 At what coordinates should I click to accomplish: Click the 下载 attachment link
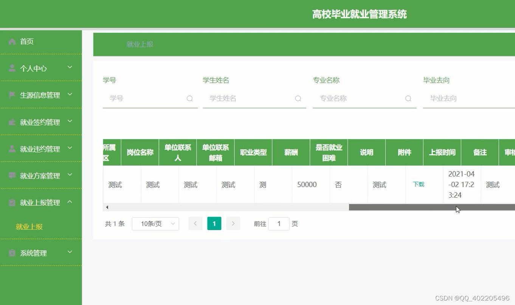pos(418,184)
